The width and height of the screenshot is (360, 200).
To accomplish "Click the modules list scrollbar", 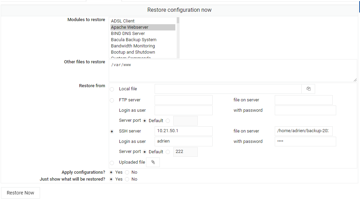I will pyautogui.click(x=178, y=38).
